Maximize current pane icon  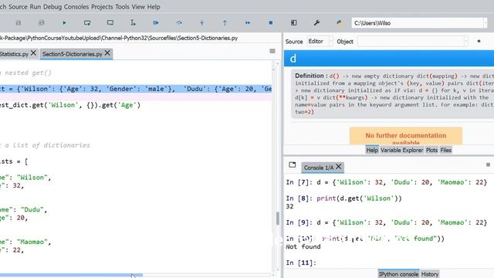[293, 22]
